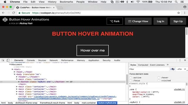Expand the button myButt one node
The image size is (188, 105).
coord(19,82)
